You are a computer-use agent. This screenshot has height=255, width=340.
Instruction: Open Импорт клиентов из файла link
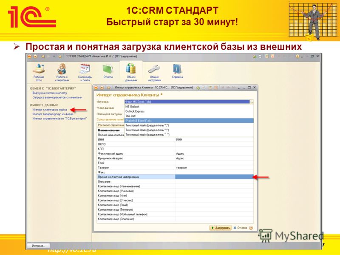[x=50, y=110]
